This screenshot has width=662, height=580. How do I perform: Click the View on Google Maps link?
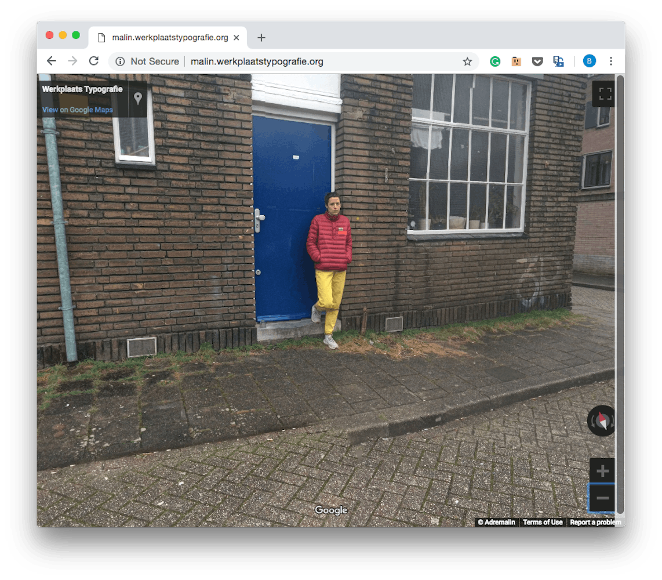pyautogui.click(x=78, y=110)
